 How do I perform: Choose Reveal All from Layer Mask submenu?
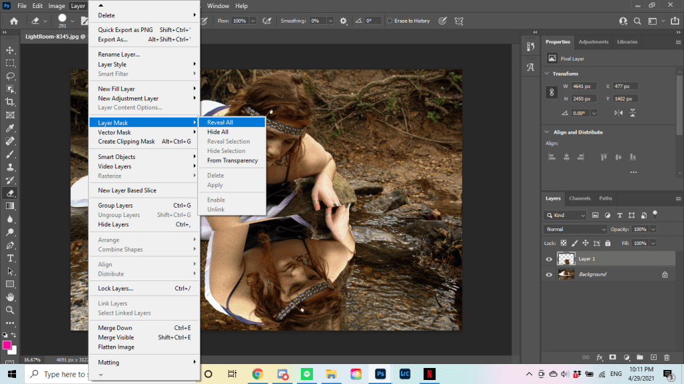click(220, 123)
